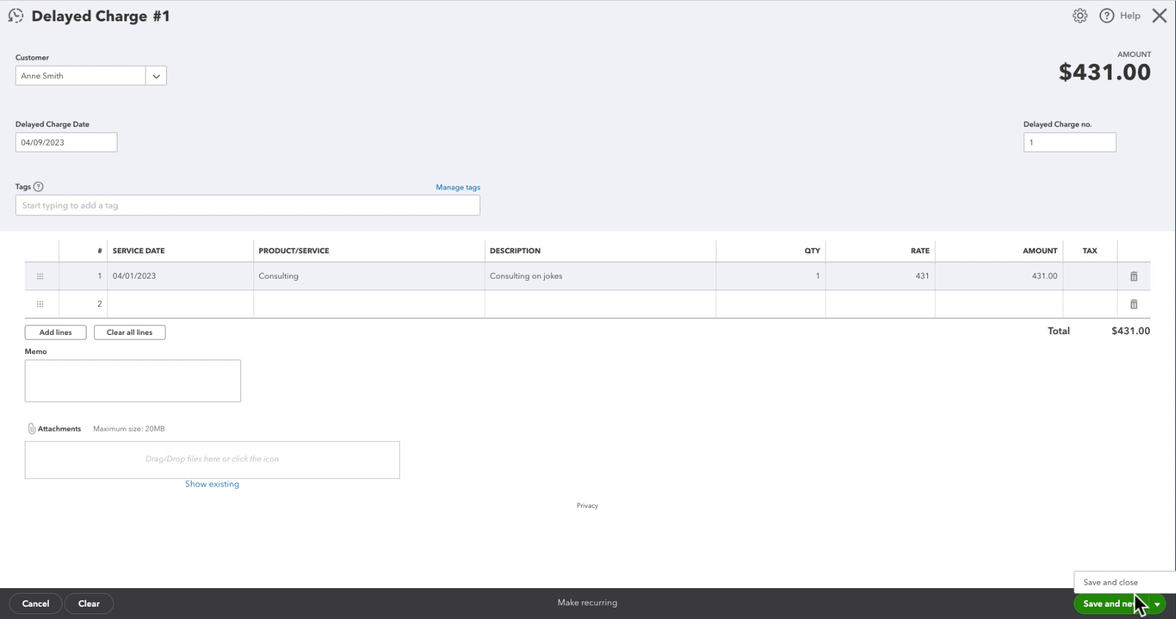Click Clear all lines button
The image size is (1176, 619).
point(130,332)
